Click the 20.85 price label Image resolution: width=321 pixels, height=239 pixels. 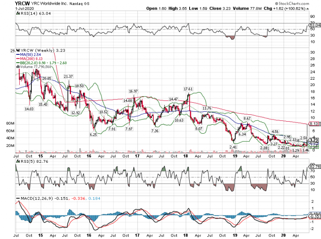47,78
